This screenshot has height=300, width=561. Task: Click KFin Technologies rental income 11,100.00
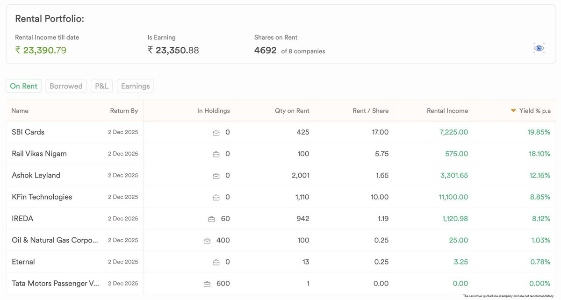click(x=453, y=197)
